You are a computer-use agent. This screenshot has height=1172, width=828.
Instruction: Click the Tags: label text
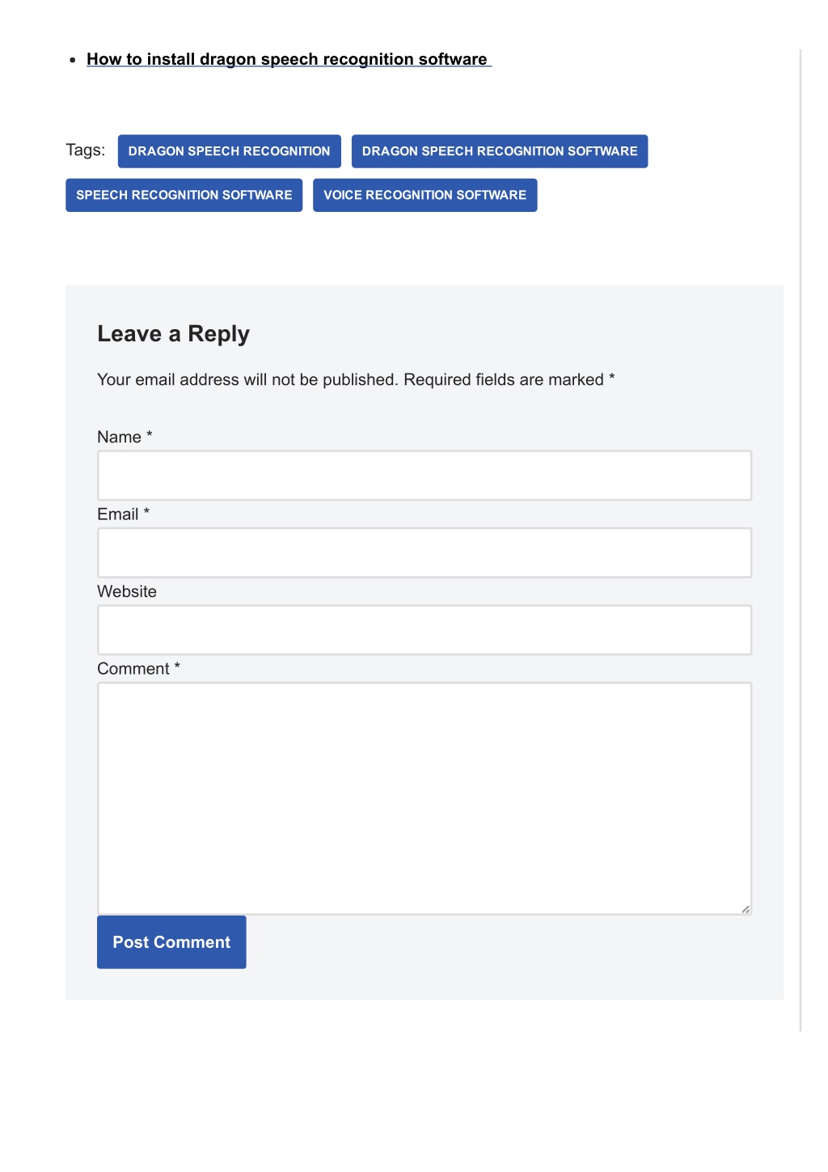coord(86,150)
